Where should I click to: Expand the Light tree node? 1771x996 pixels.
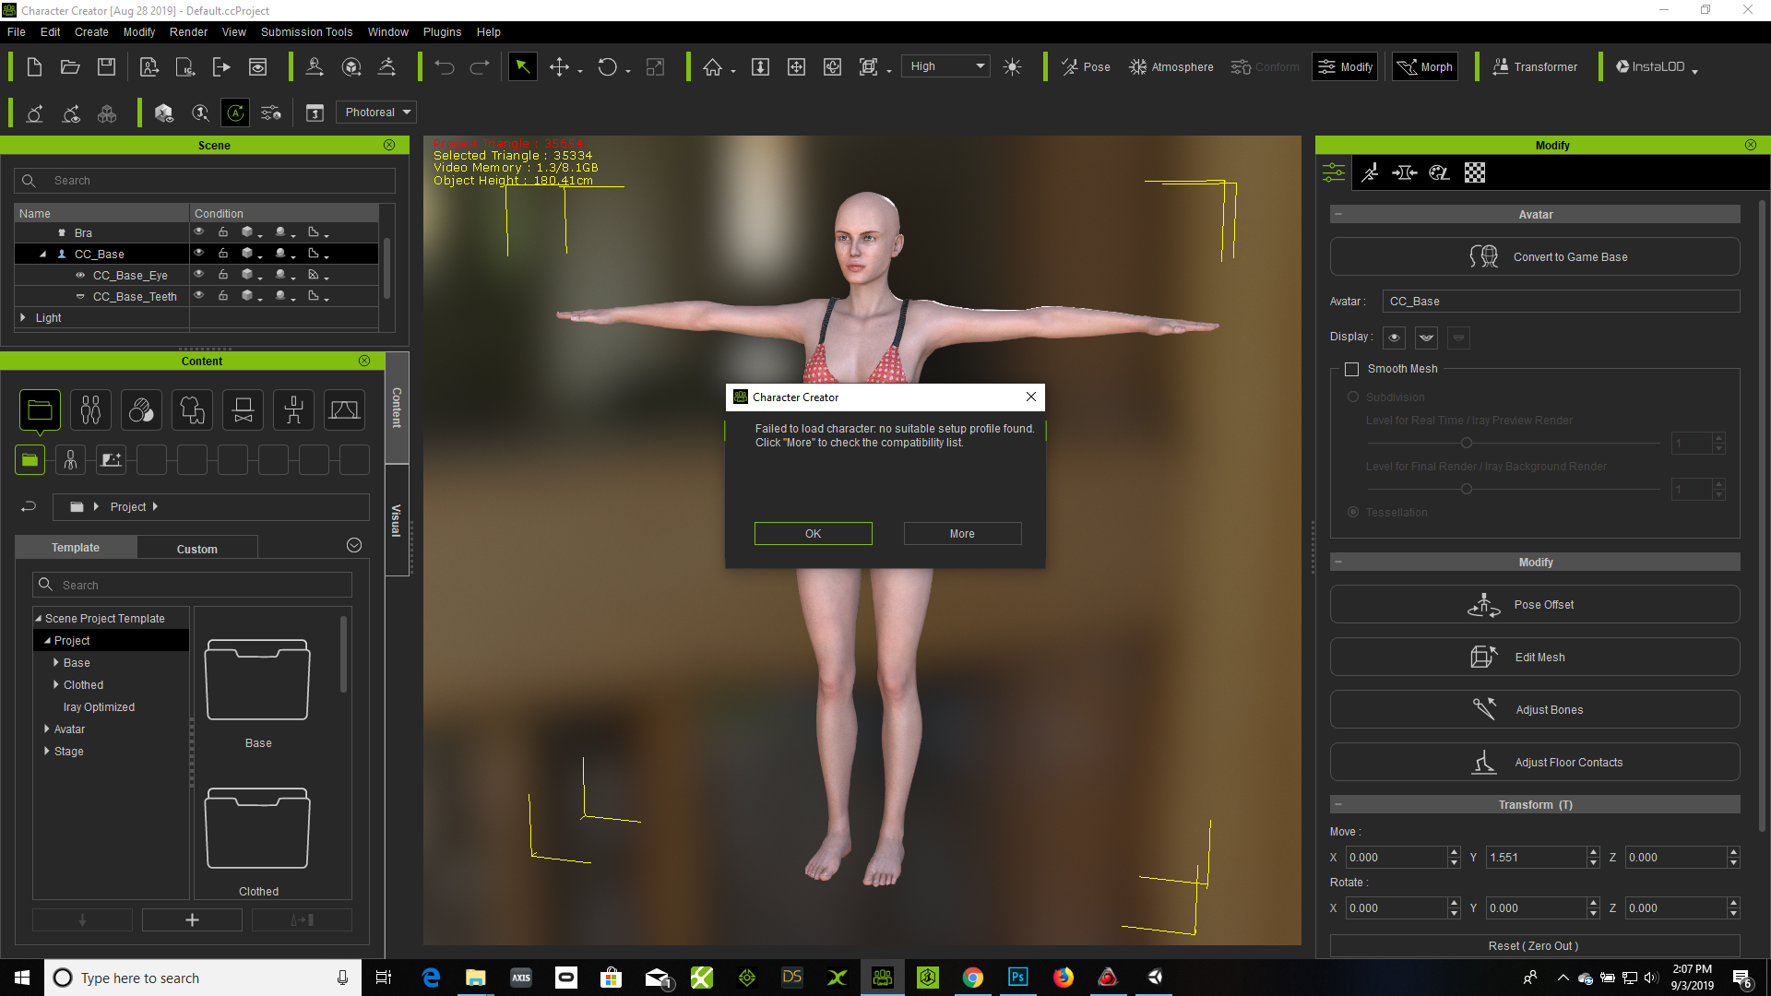pyautogui.click(x=23, y=317)
